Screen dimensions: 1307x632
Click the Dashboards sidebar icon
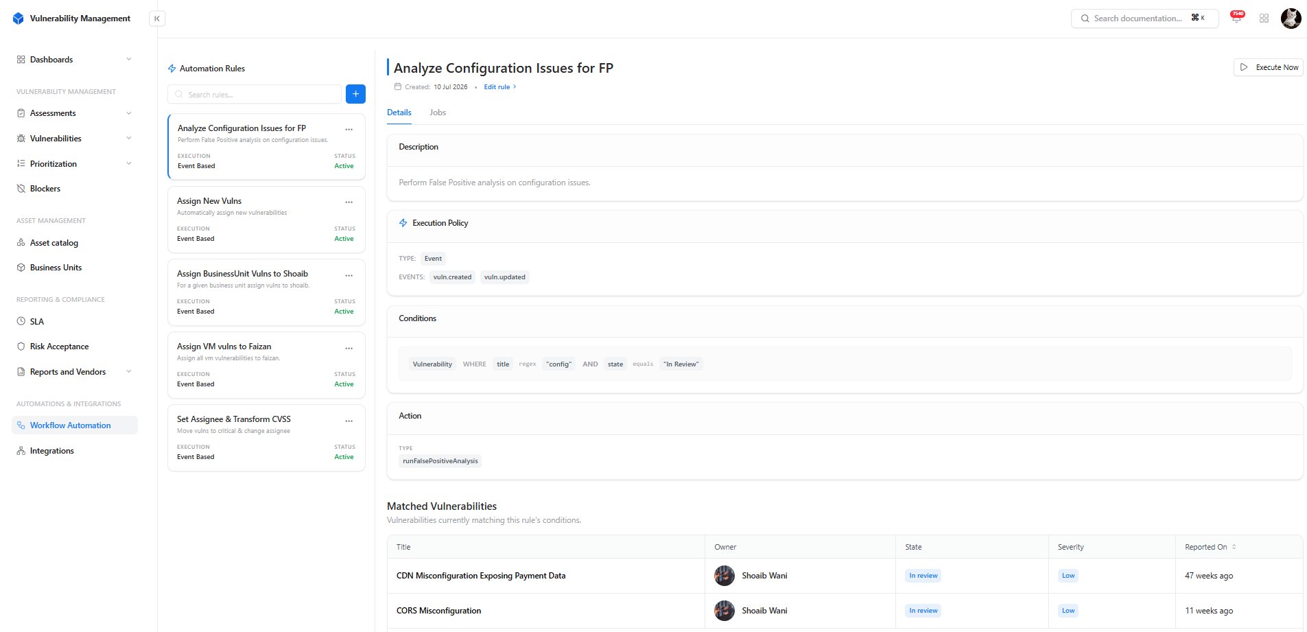(x=21, y=60)
